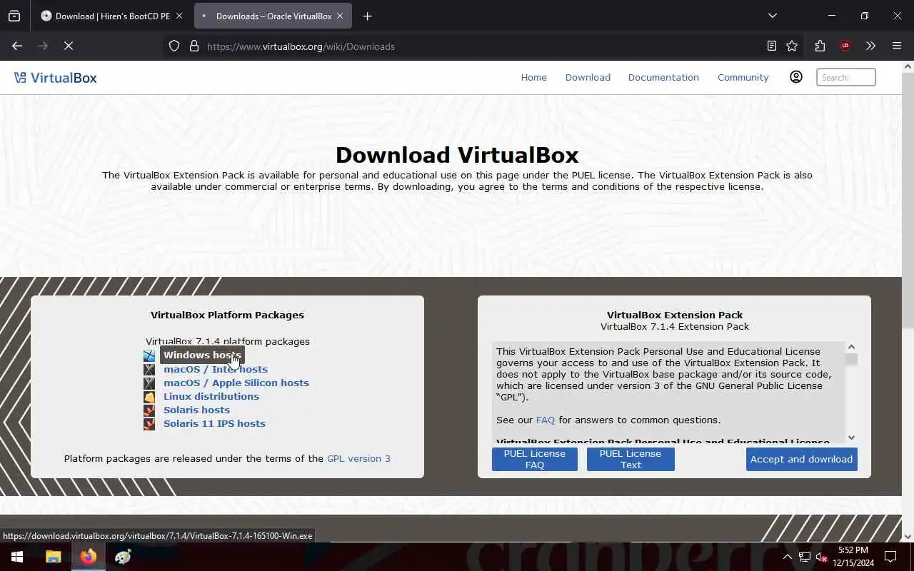Open a new browser tab
The image size is (914, 571).
pyautogui.click(x=367, y=16)
